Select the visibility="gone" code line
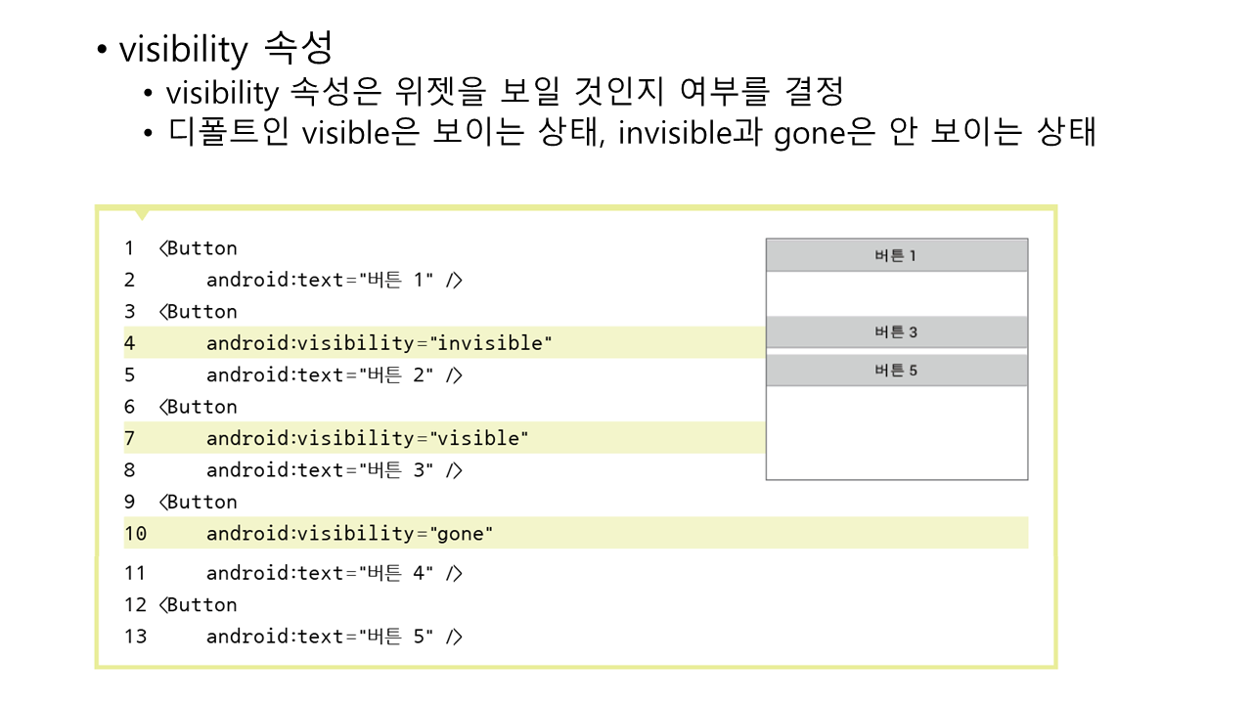The image size is (1252, 704). pos(350,533)
